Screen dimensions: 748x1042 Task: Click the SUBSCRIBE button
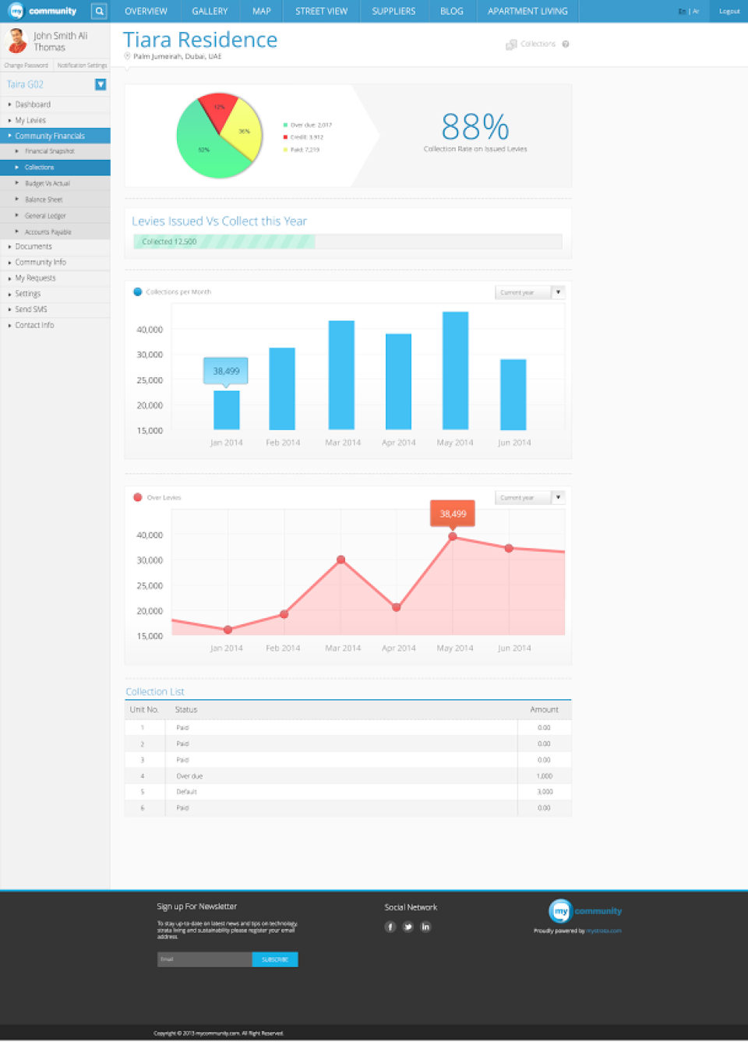(275, 959)
